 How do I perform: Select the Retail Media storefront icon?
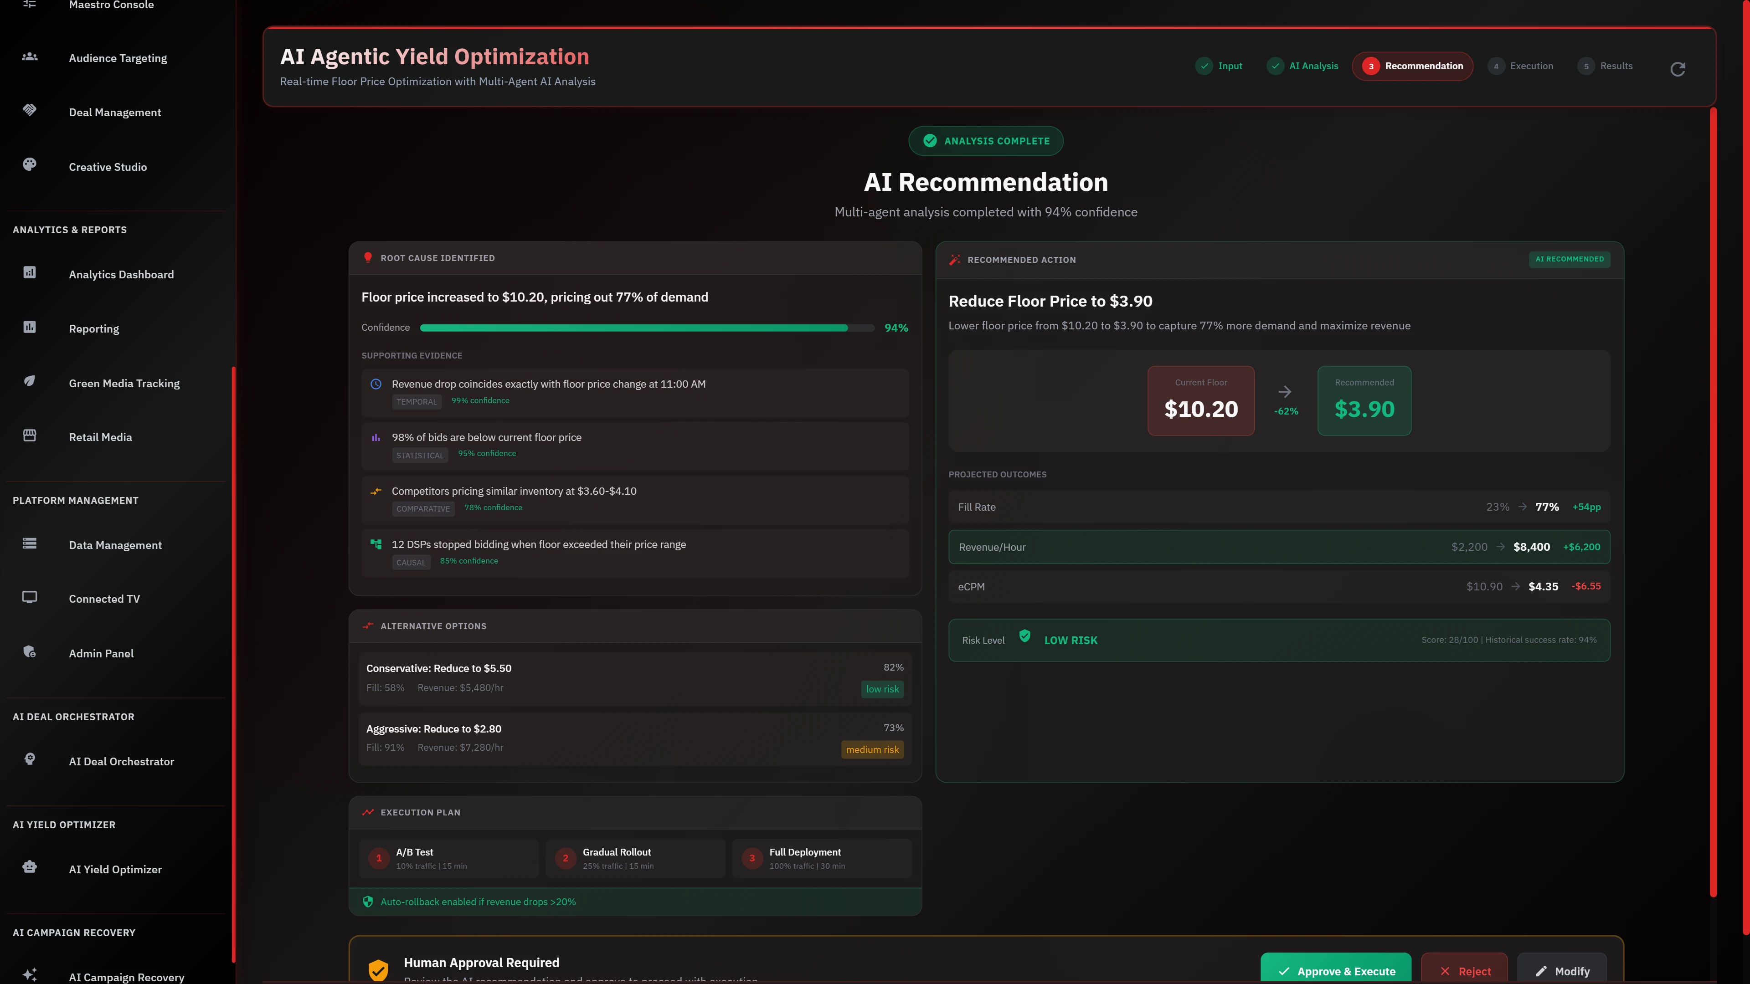(29, 436)
